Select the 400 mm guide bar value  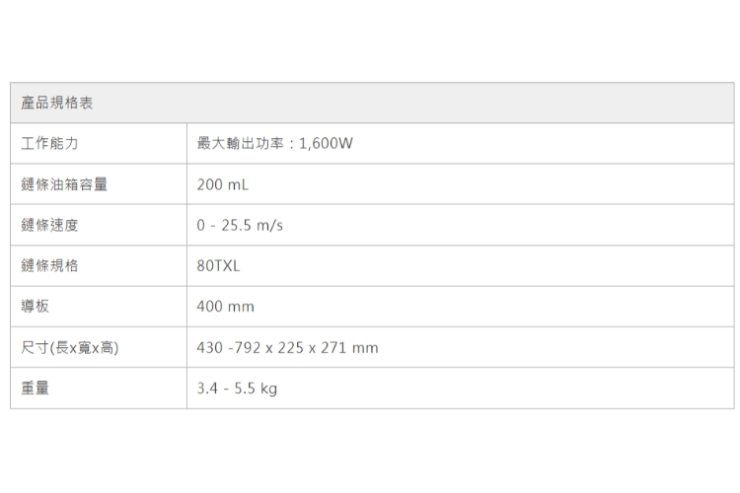click(x=225, y=307)
